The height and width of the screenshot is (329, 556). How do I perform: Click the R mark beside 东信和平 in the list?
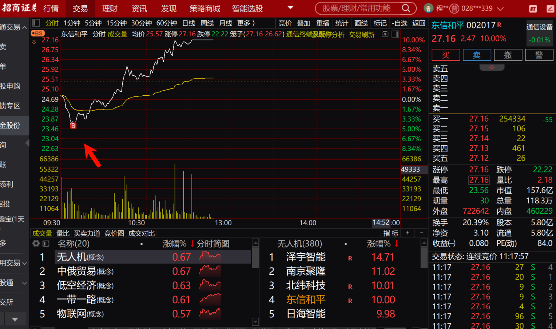350,301
